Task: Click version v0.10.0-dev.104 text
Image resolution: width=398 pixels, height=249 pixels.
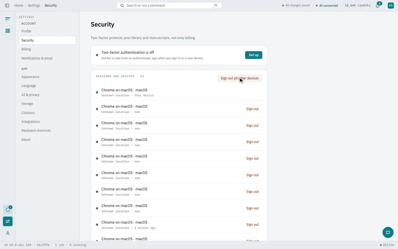Action: tap(17, 245)
